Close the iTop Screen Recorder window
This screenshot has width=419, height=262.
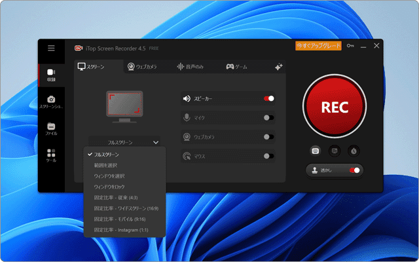pos(376,46)
